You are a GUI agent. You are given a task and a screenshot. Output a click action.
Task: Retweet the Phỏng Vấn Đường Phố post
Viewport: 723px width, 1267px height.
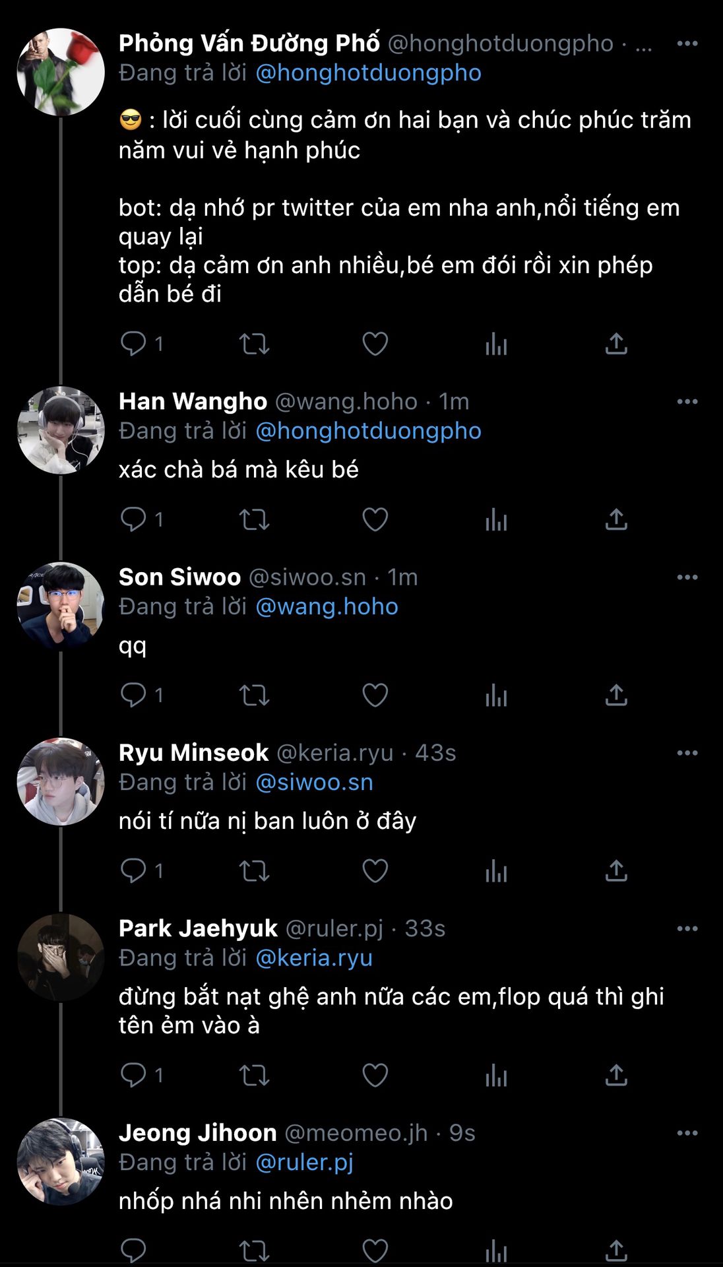pos(254,344)
